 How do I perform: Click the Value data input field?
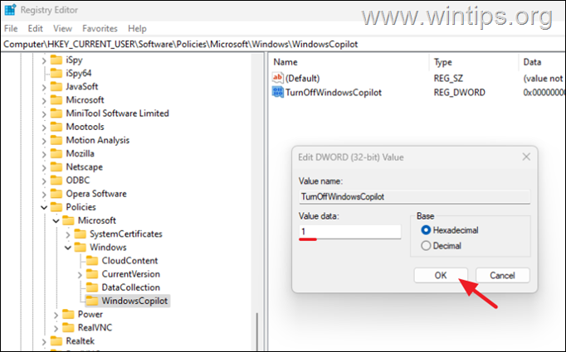pyautogui.click(x=349, y=231)
